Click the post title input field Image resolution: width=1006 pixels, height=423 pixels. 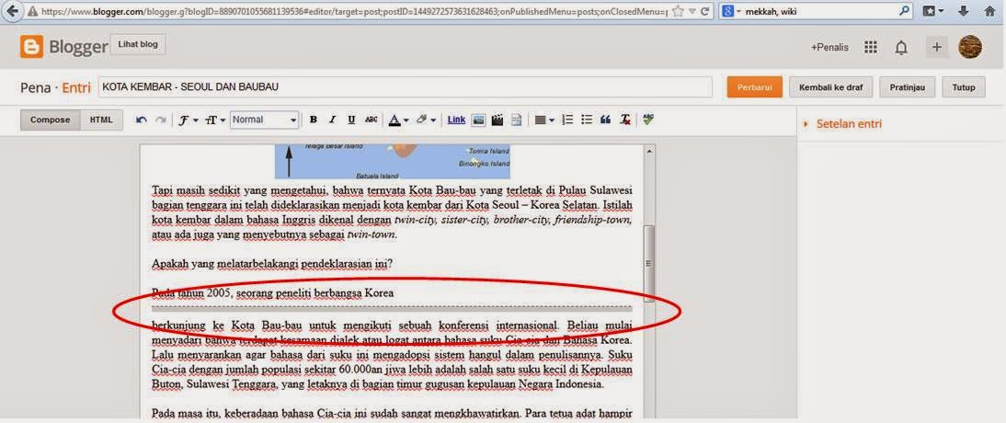405,87
